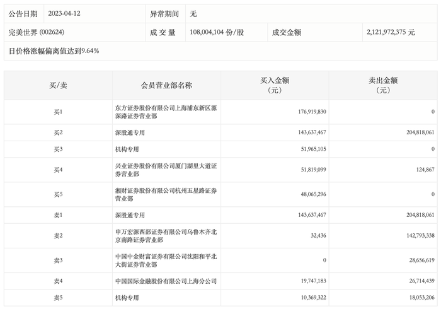The width and height of the screenshot is (441, 309).
Task: Click the 成交金额 2,121,972,375 元 value
Action: point(391,32)
